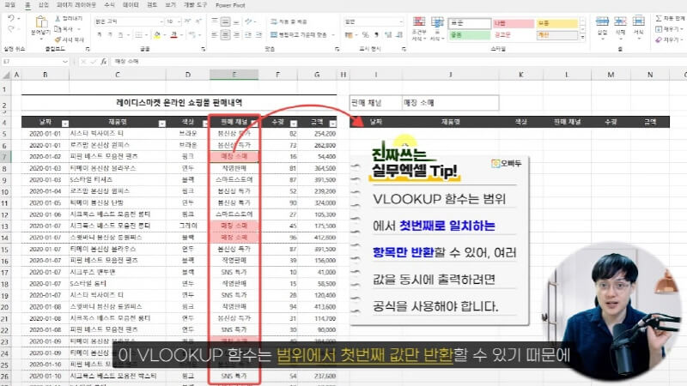
Task: Toggle bottom vertical alignment
Action: click(237, 21)
